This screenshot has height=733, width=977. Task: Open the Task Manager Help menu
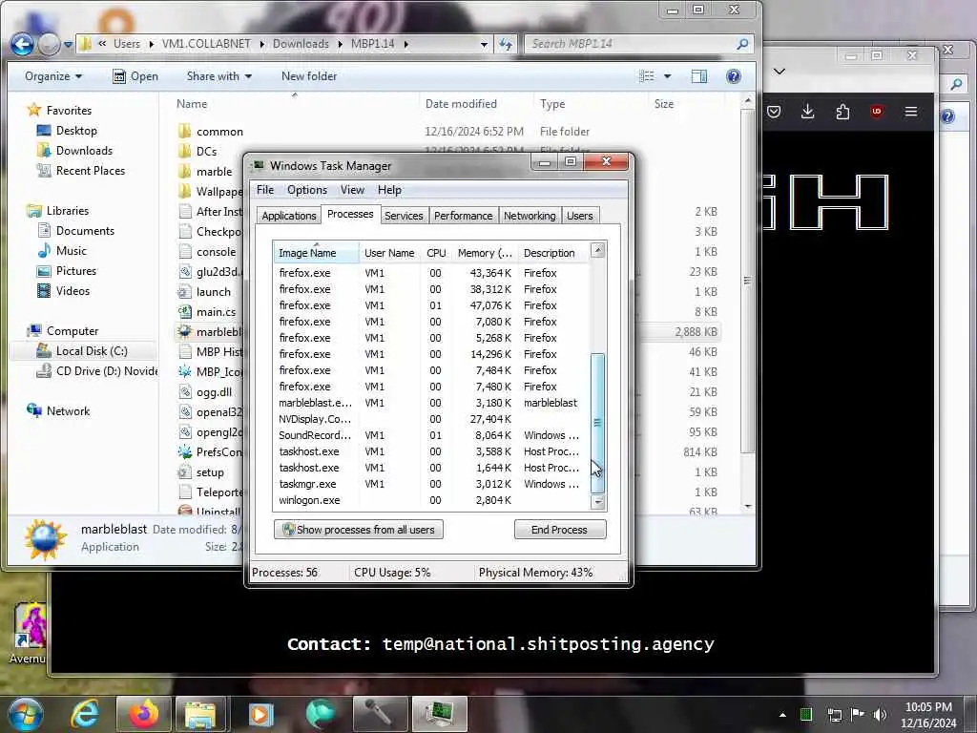point(389,190)
